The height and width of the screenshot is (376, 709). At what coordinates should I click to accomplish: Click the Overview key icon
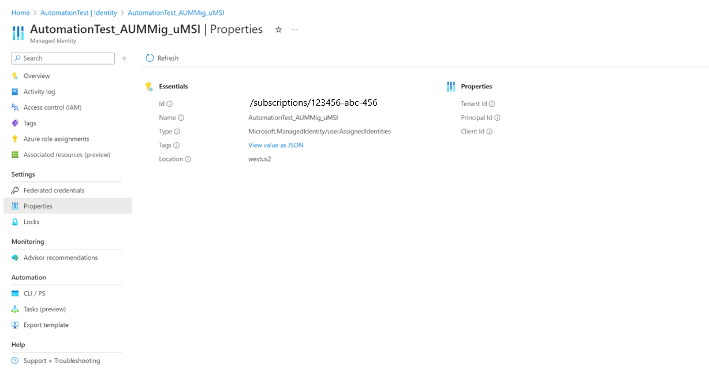15,76
